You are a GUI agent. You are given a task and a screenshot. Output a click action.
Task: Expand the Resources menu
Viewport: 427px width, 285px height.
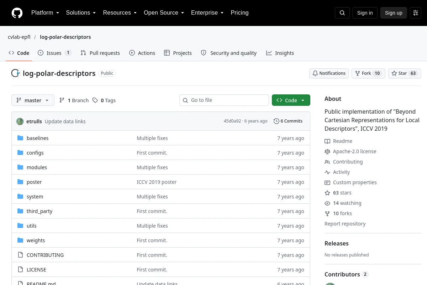120,13
